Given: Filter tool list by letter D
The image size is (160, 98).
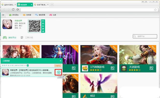Looking at the screenshot, I should click(x=5, y=66).
